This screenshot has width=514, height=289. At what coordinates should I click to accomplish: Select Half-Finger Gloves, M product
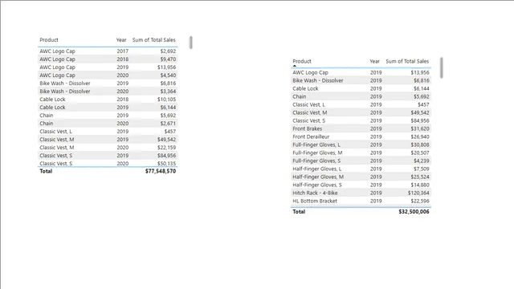[318, 177]
